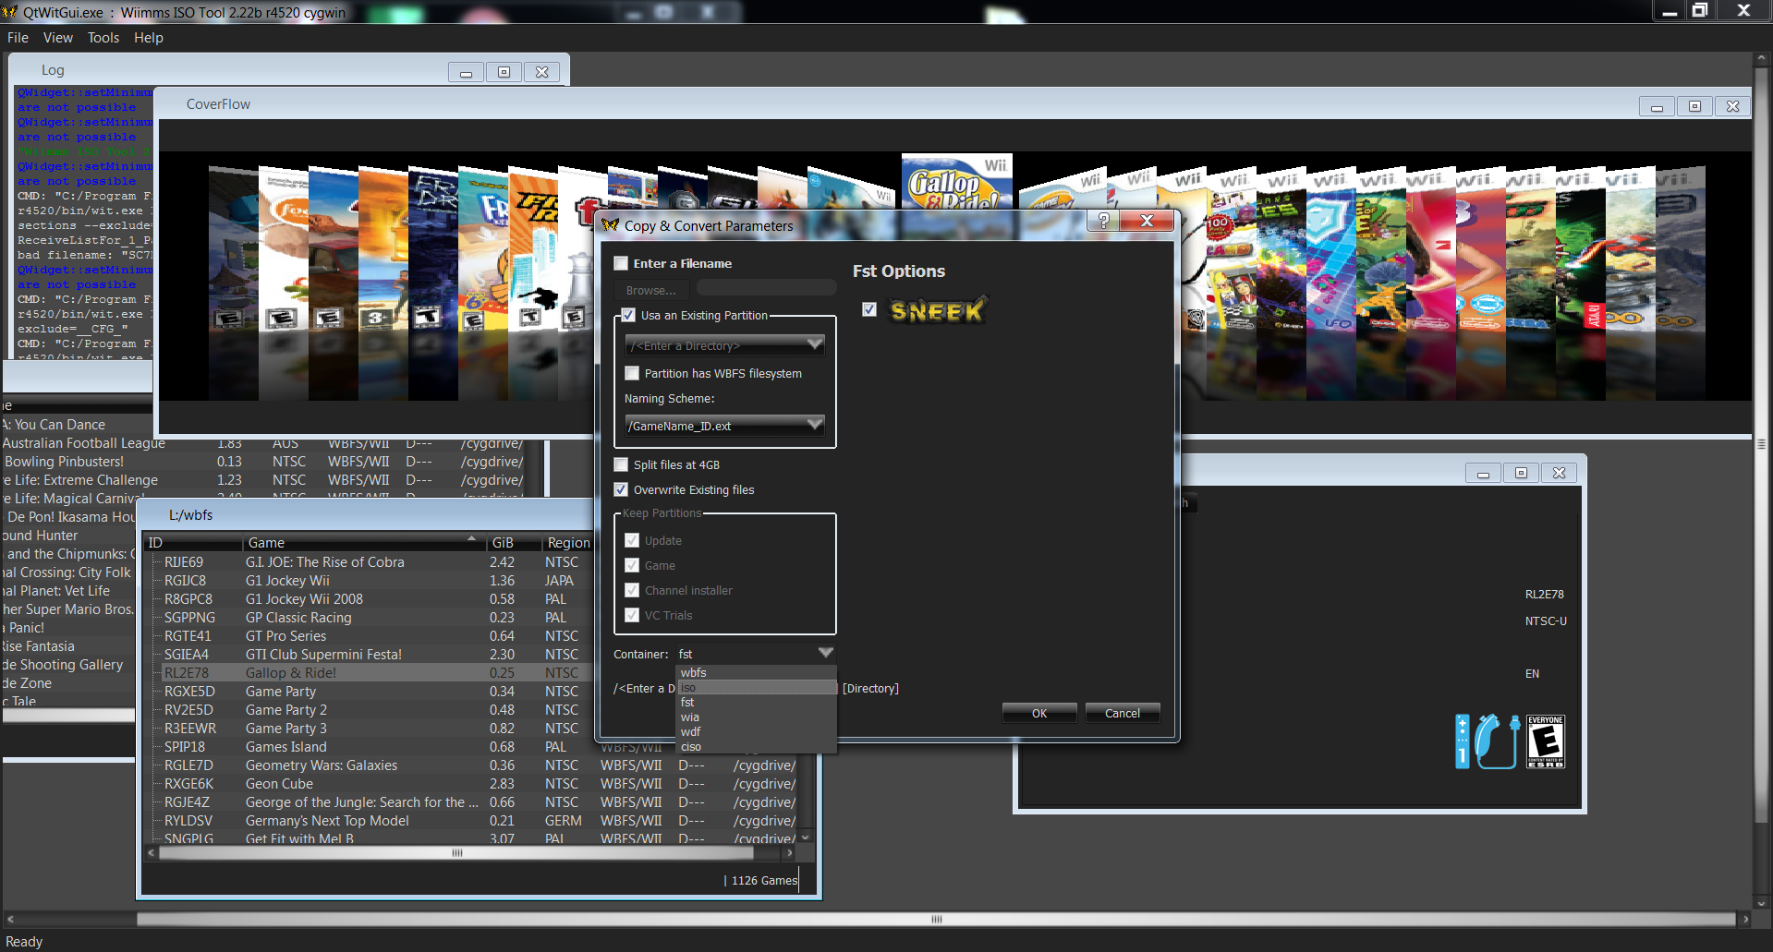This screenshot has height=952, width=1773.
Task: Select wbfs from Container list
Action: click(x=756, y=672)
